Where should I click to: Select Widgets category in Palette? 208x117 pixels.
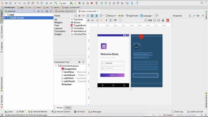[x=58, y=22]
